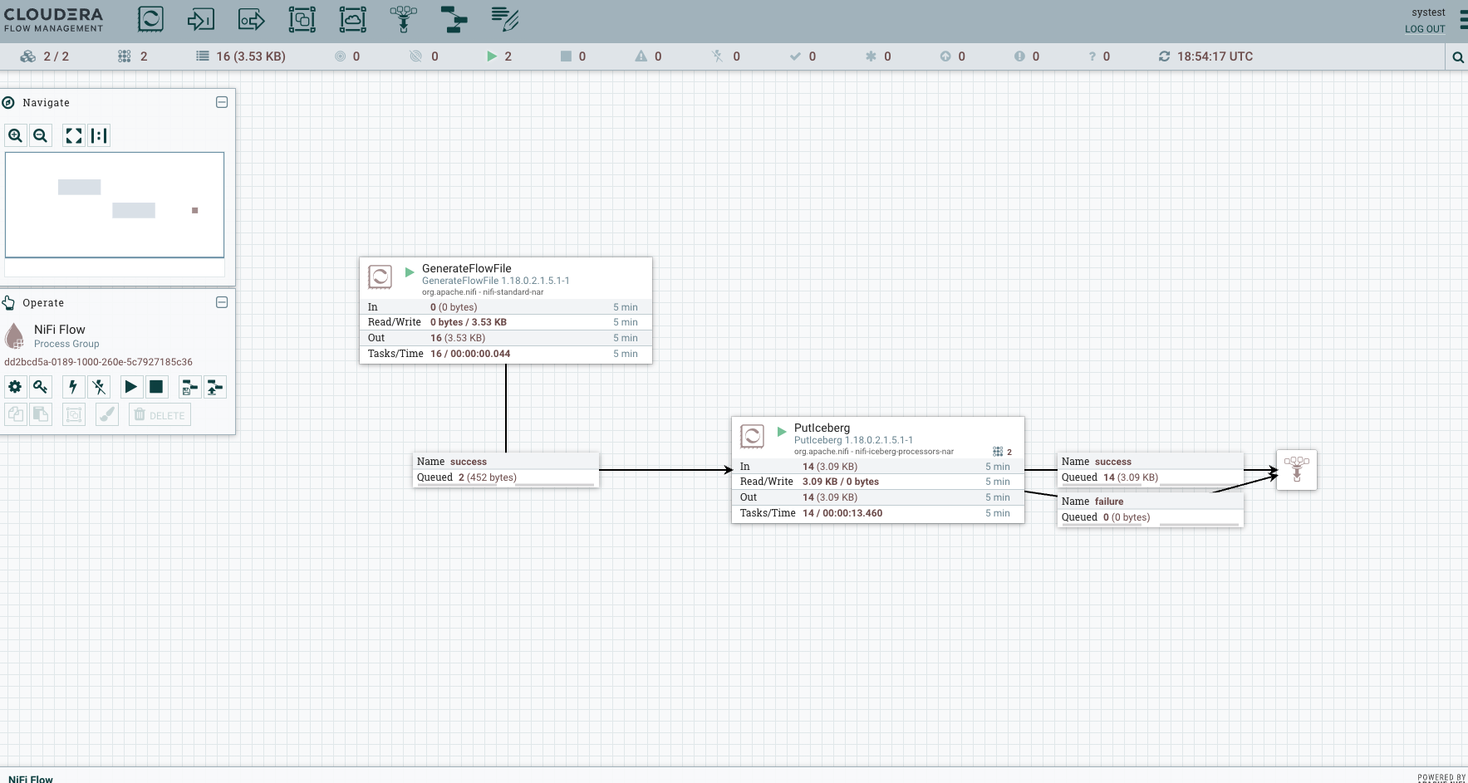Image resolution: width=1468 pixels, height=783 pixels.
Task: Select the Funnel toolbar icon
Action: [x=403, y=19]
